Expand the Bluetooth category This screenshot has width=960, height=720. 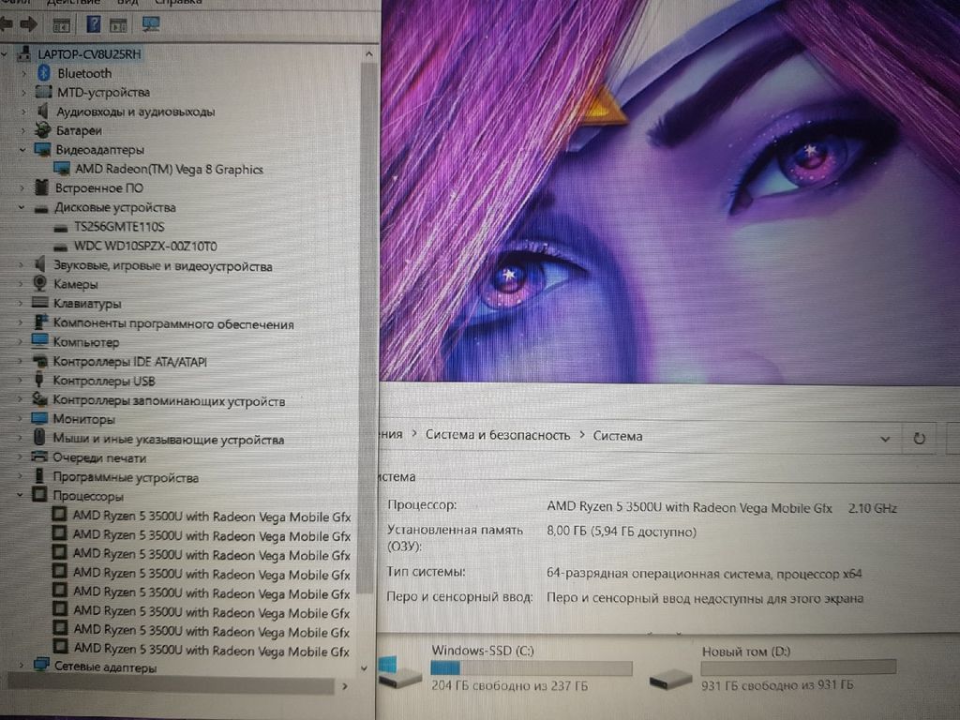(22, 73)
